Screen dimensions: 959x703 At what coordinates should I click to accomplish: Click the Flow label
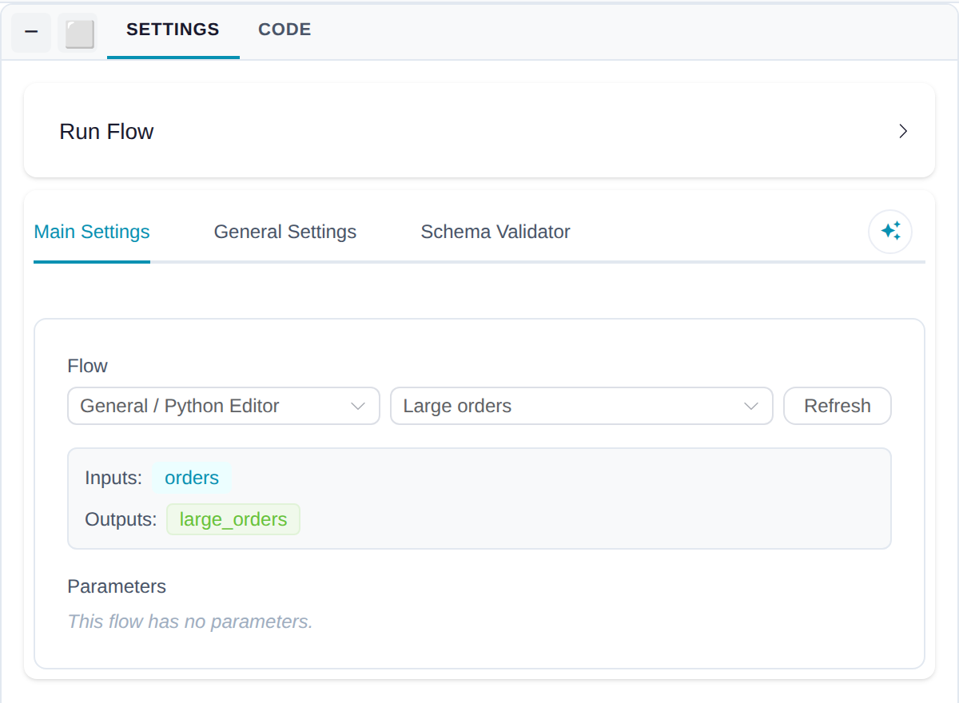pyautogui.click(x=87, y=366)
